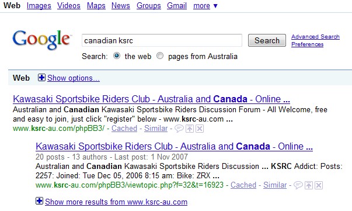Select "pages from Australia" radio option
The image size is (352, 211).
click(x=160, y=56)
